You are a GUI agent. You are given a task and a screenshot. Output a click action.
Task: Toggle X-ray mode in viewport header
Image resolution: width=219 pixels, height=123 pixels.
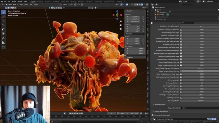132,4
